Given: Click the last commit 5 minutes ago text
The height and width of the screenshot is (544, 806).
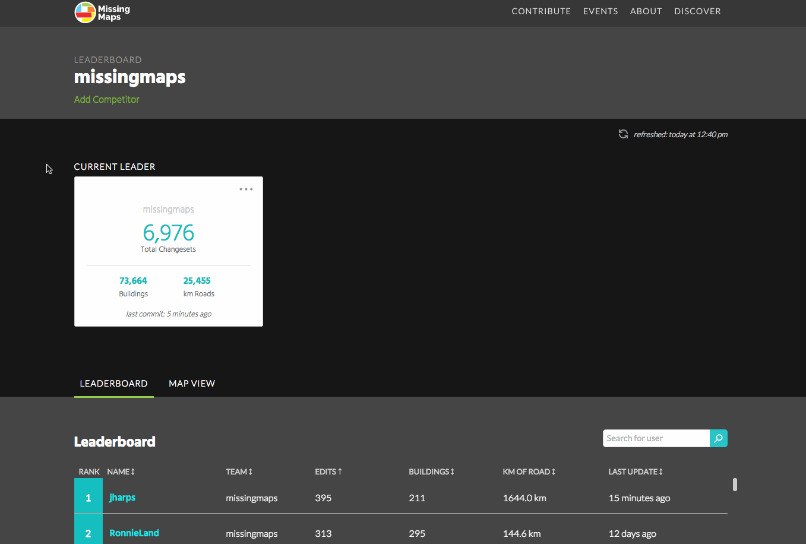Looking at the screenshot, I should click(x=169, y=314).
